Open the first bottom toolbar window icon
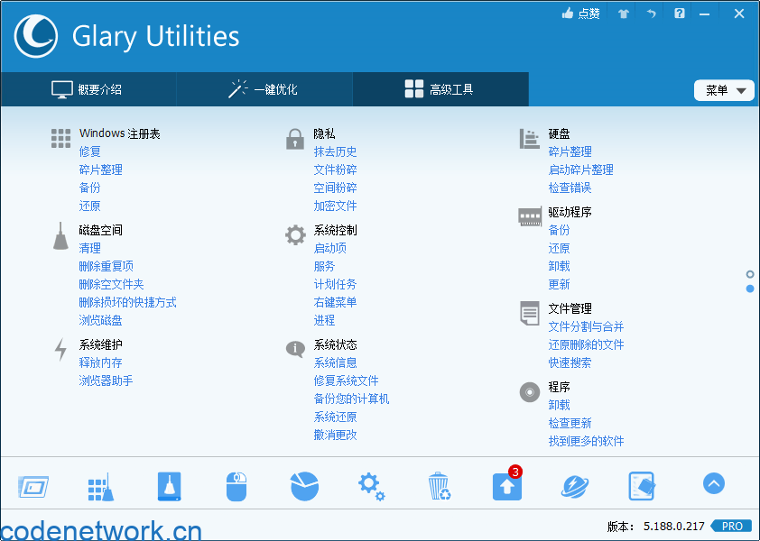Image resolution: width=760 pixels, height=541 pixels. (x=33, y=486)
